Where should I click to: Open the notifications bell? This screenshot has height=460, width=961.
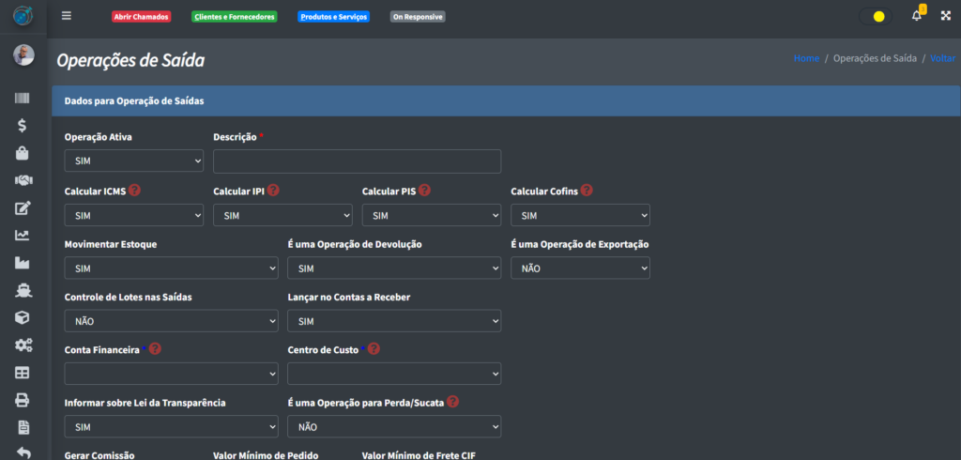pyautogui.click(x=917, y=16)
